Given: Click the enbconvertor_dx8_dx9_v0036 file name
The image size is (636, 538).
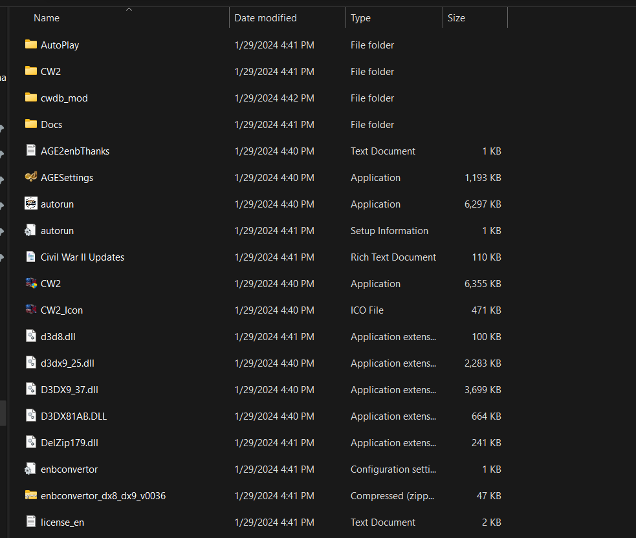Looking at the screenshot, I should coord(103,496).
